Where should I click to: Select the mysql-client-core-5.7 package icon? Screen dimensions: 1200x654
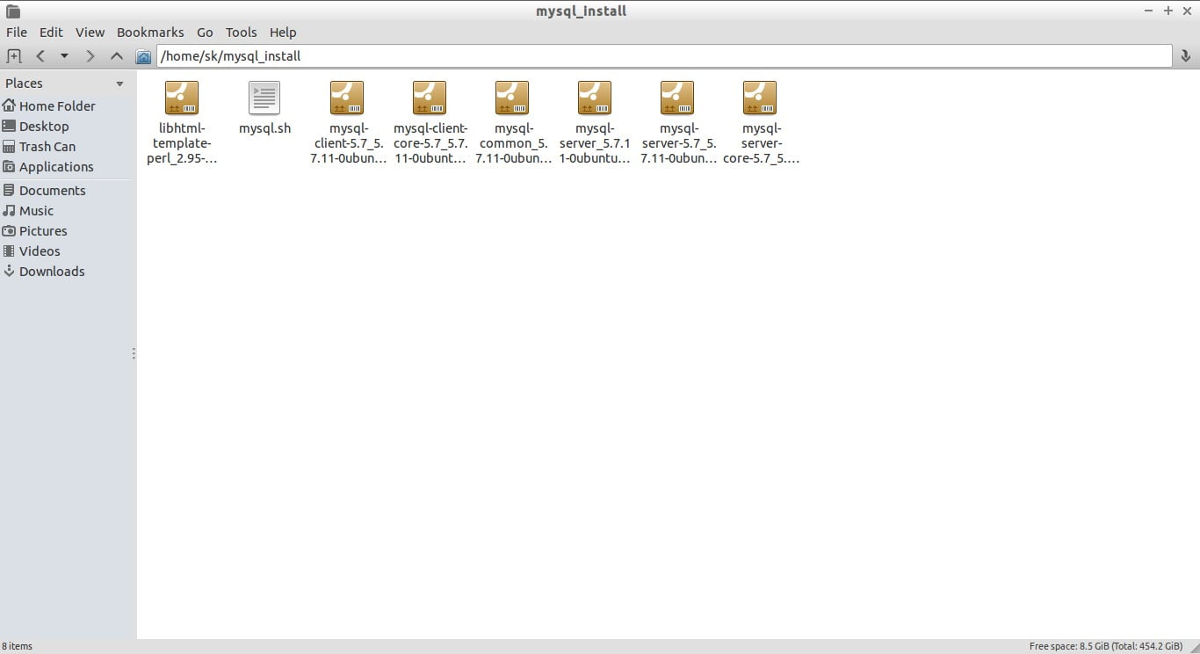430,98
